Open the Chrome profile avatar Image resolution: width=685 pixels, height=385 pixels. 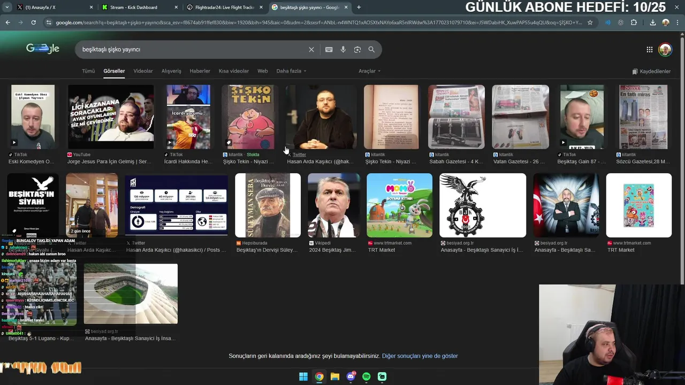[x=666, y=22]
